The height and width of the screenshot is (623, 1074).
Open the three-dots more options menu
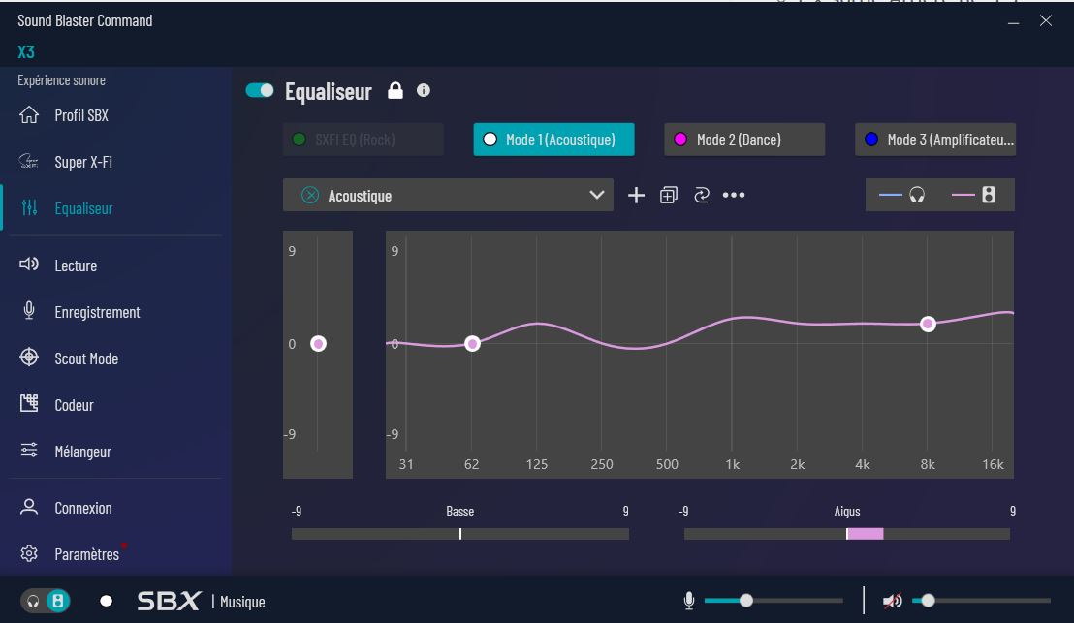pos(734,196)
